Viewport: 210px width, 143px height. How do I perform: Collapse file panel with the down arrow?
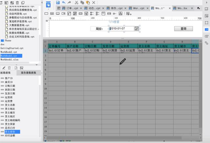[x=36, y=65]
